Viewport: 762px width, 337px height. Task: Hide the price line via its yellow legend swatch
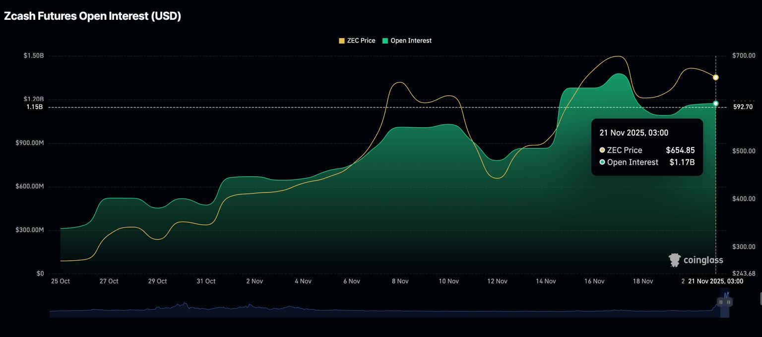coord(341,40)
